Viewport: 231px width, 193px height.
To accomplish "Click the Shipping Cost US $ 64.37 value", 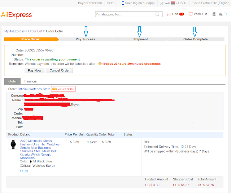I will pyautogui.click(x=181, y=185).
